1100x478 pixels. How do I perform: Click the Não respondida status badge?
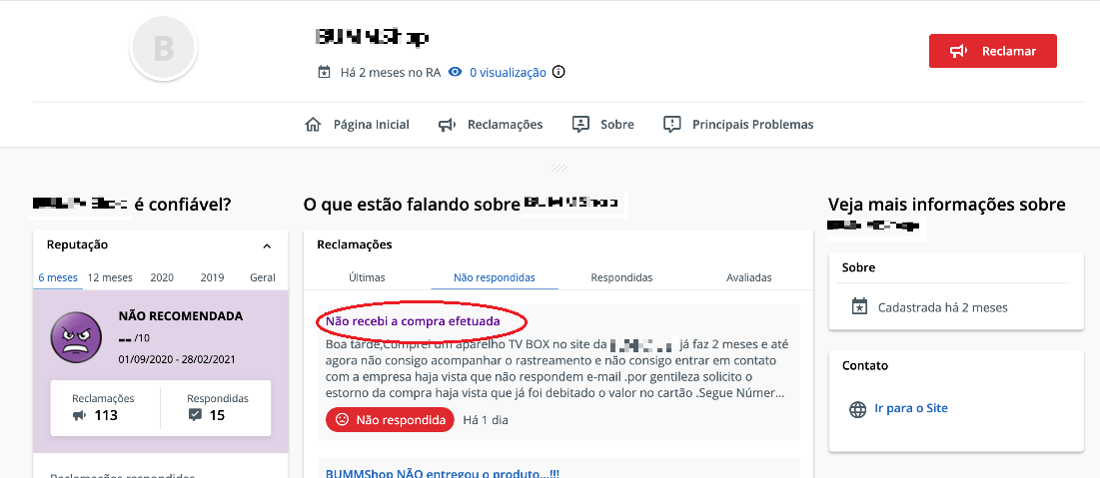390,420
